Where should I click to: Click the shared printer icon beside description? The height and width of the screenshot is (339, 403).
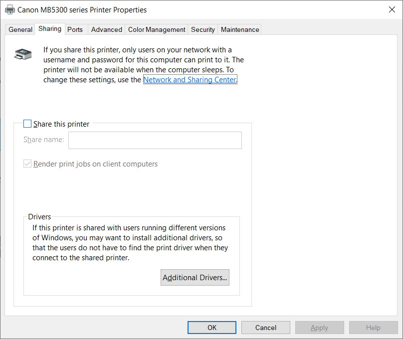pyautogui.click(x=23, y=54)
